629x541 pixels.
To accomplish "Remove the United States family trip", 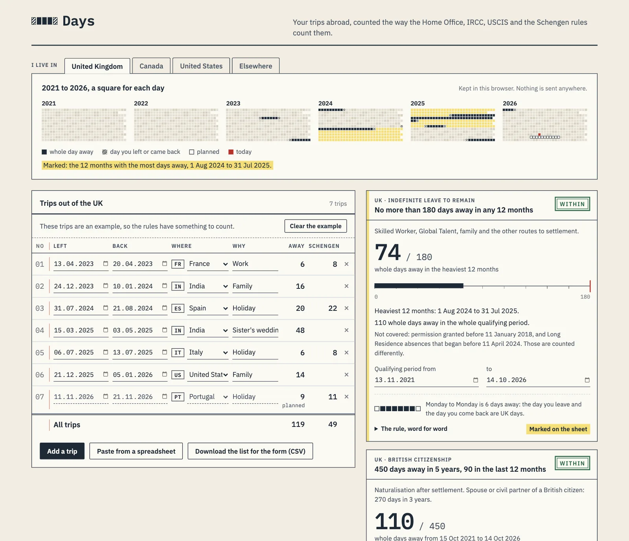I will [346, 375].
